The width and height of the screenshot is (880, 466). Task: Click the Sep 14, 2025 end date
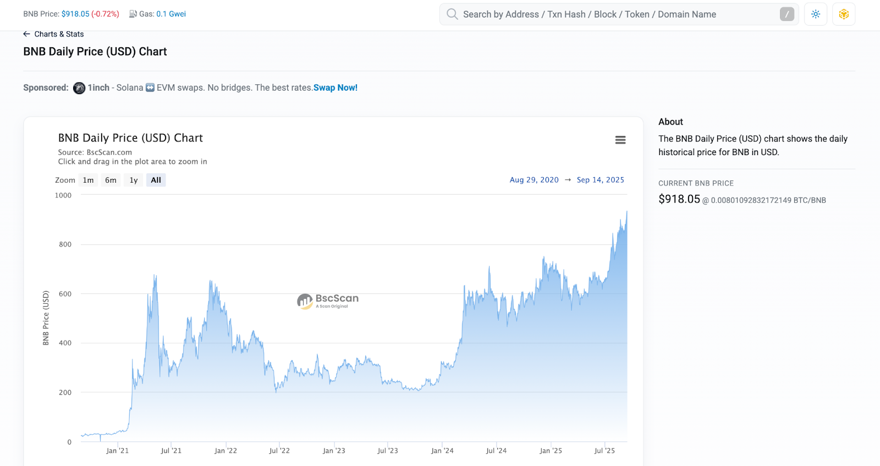pos(601,180)
